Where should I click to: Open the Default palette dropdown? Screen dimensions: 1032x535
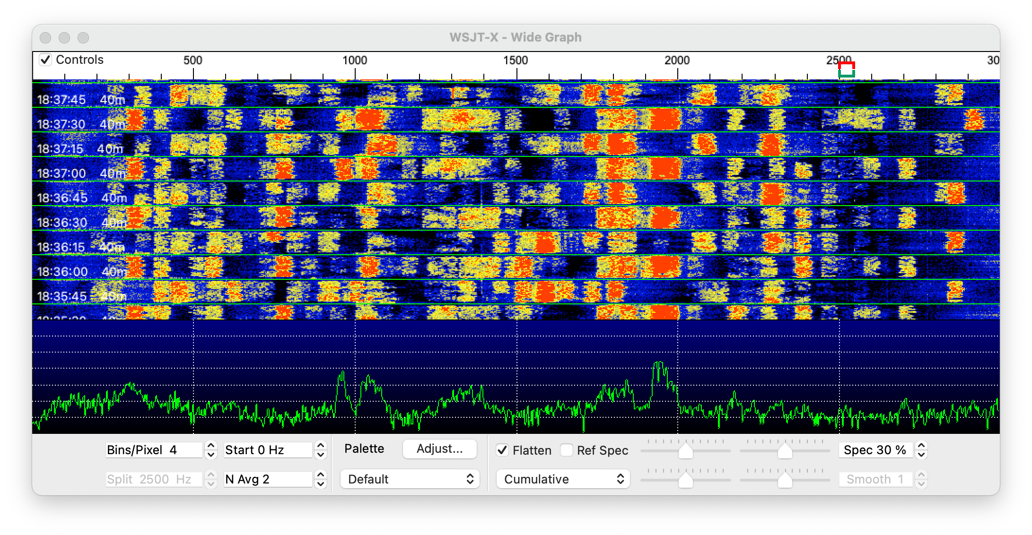point(410,479)
